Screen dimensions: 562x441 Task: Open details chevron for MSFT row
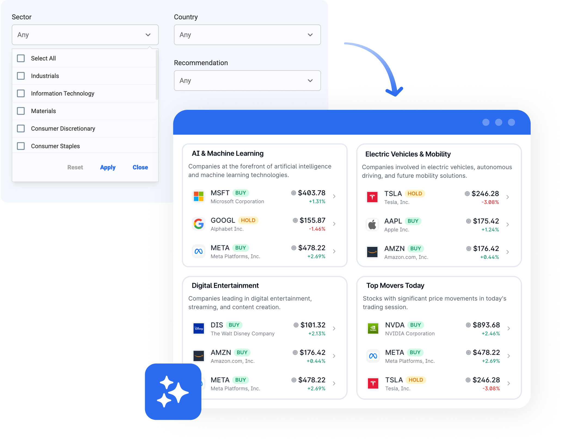334,196
